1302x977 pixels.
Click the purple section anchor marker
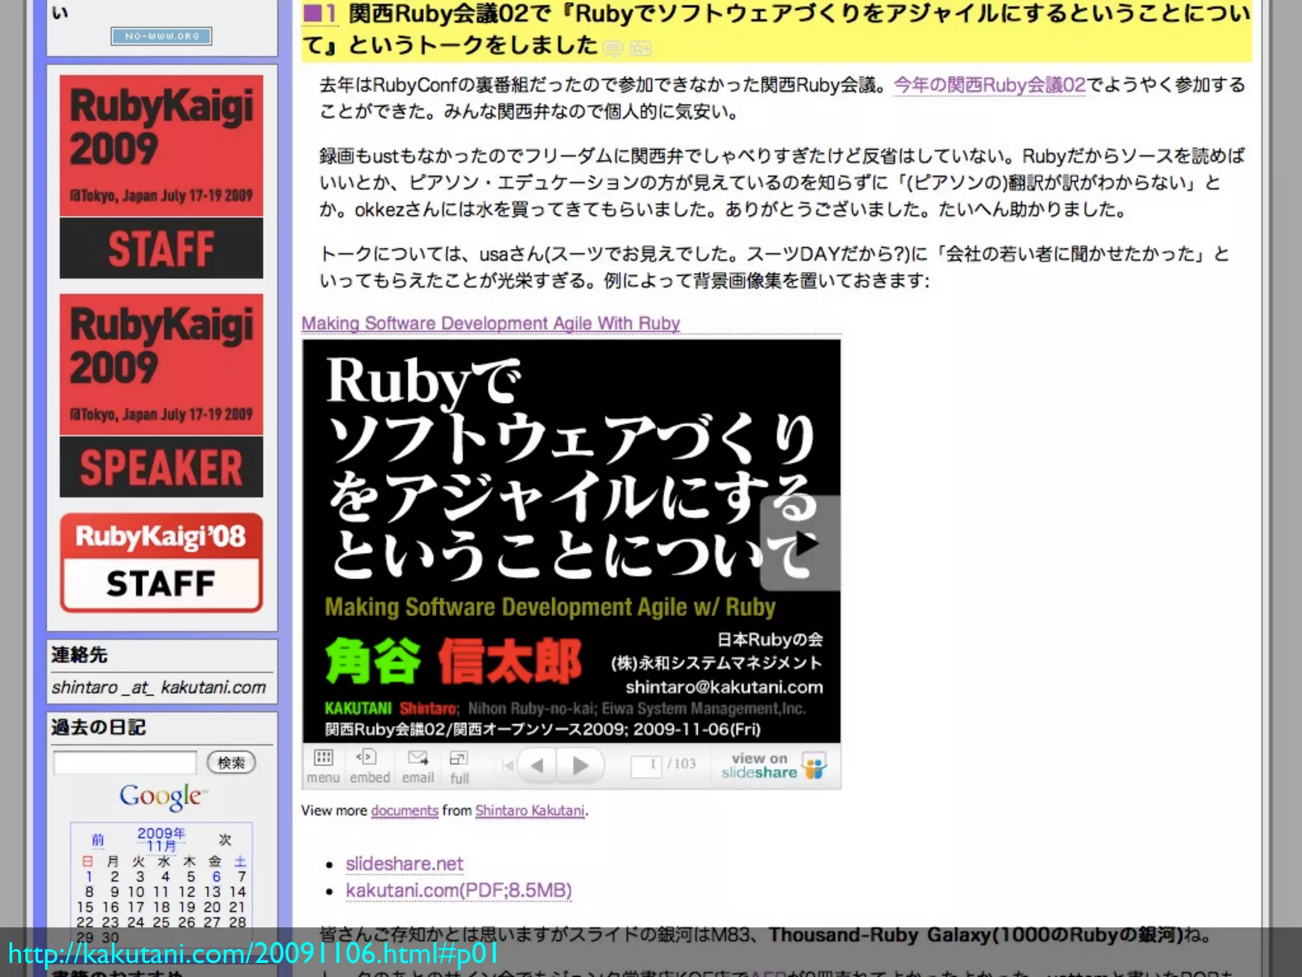[319, 13]
